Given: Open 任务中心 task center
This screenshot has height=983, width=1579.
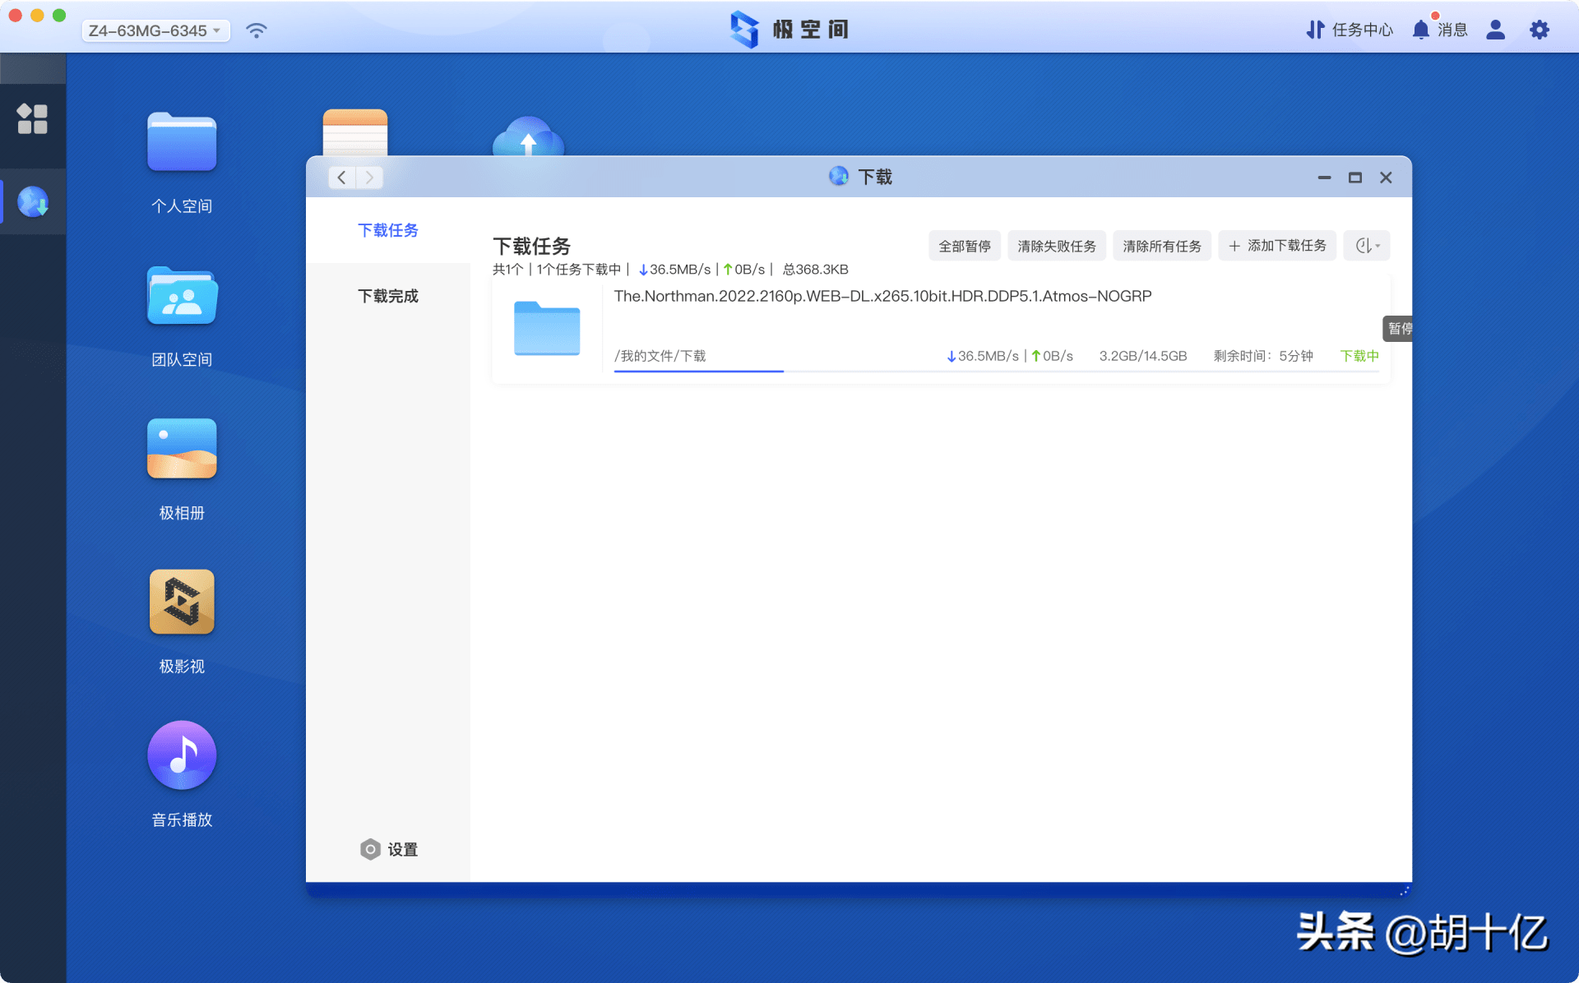Looking at the screenshot, I should pyautogui.click(x=1350, y=30).
